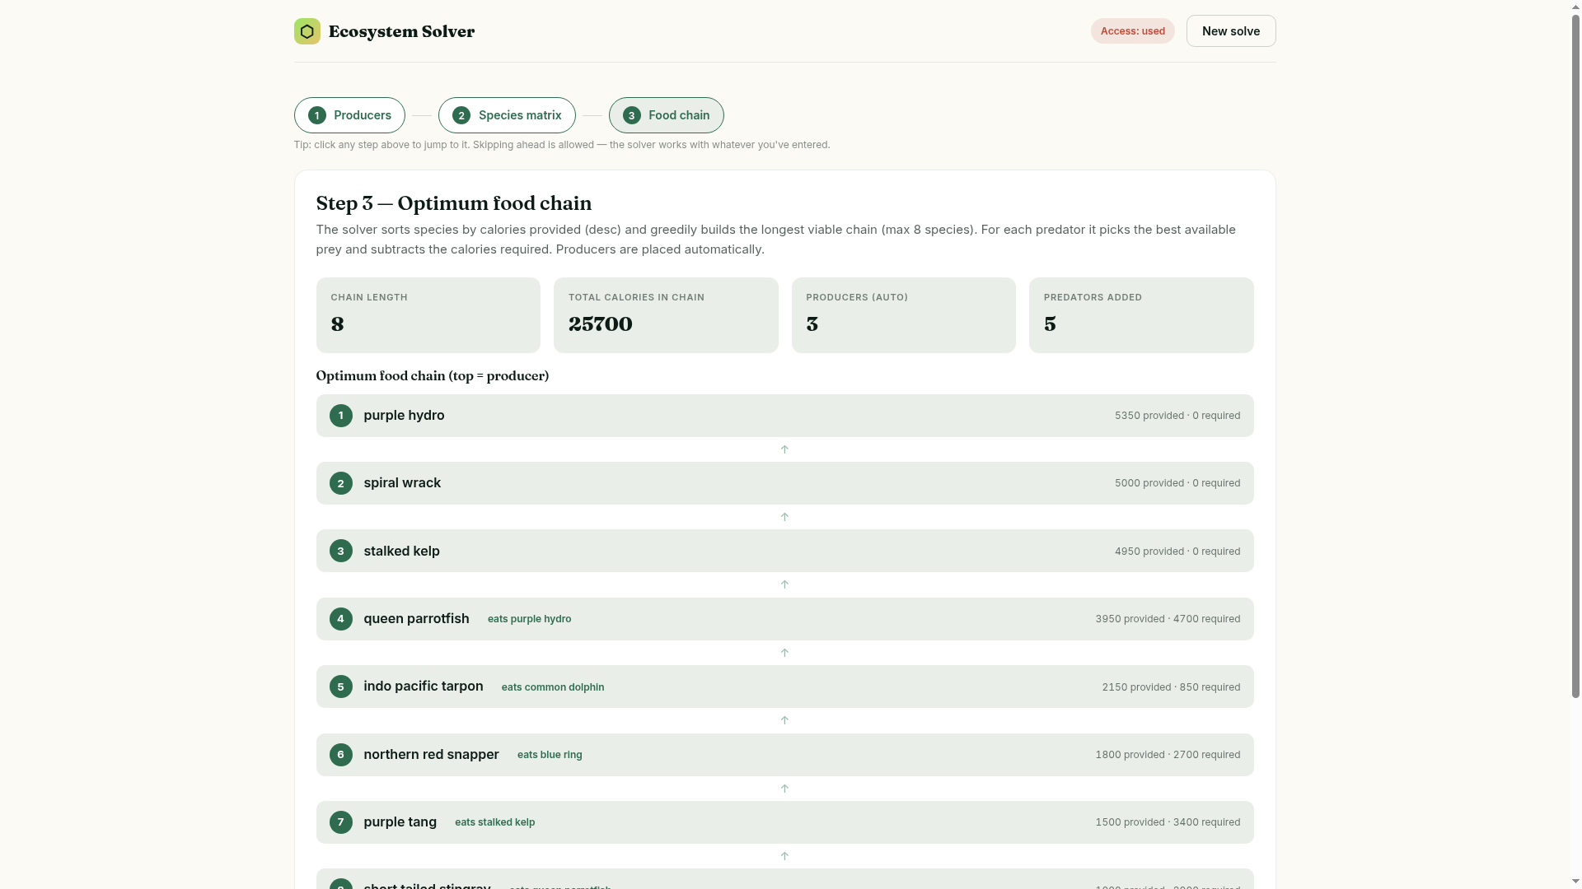
Task: Select the stalked kelp chain row
Action: (x=784, y=551)
